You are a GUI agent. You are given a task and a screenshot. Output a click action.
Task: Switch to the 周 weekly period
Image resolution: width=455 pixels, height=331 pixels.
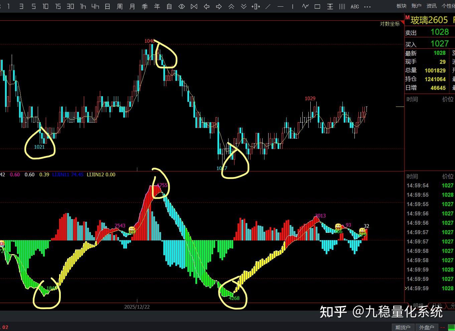pos(120,6)
